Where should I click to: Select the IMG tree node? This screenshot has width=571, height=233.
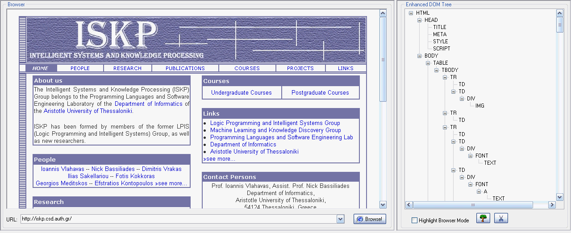(x=479, y=106)
